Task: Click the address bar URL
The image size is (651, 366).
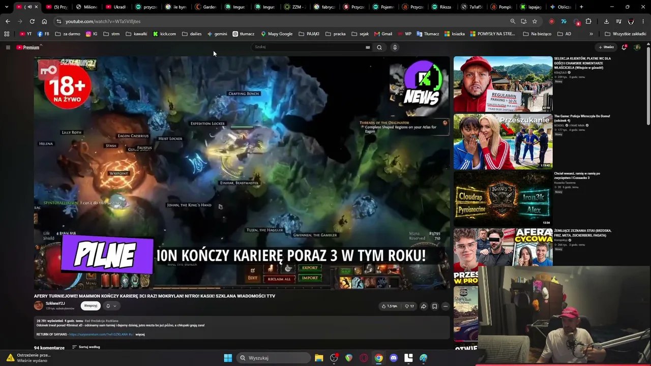Action: pyautogui.click(x=103, y=21)
